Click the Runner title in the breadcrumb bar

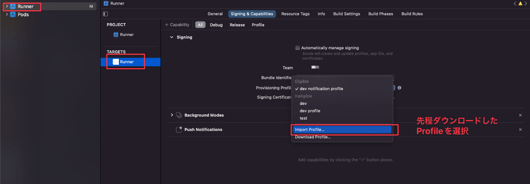pos(117,3)
